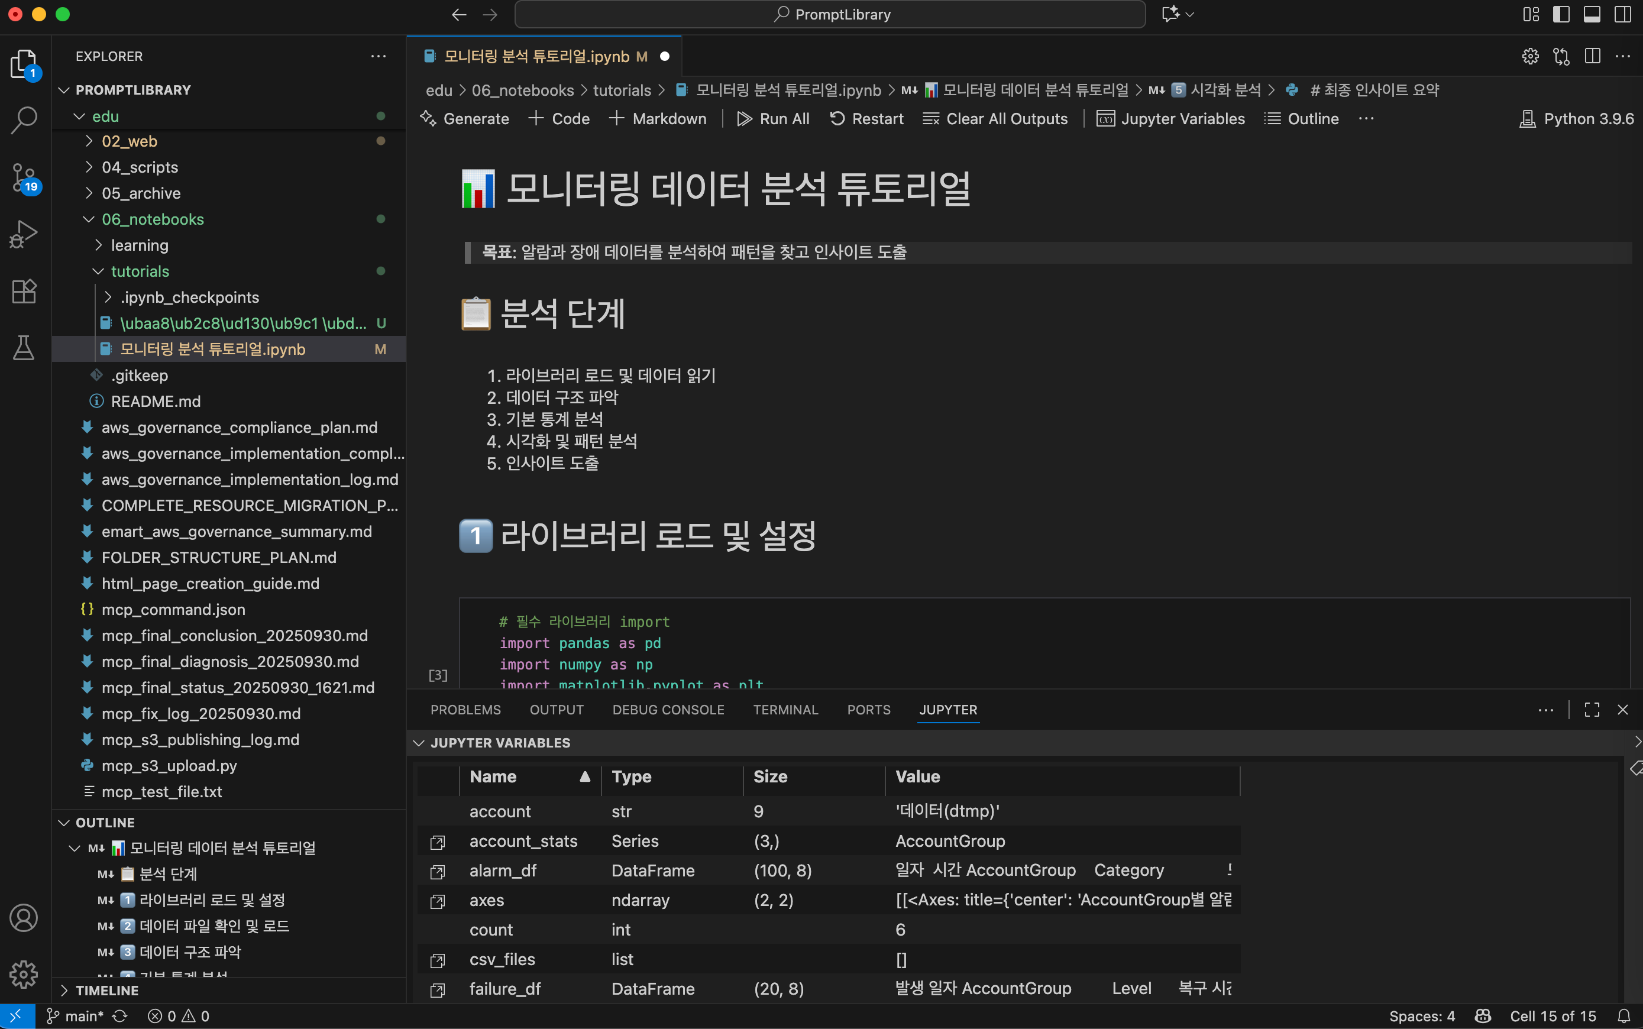The height and width of the screenshot is (1029, 1643).
Task: Open panel views and more actions ellipsis
Action: [x=1545, y=710]
